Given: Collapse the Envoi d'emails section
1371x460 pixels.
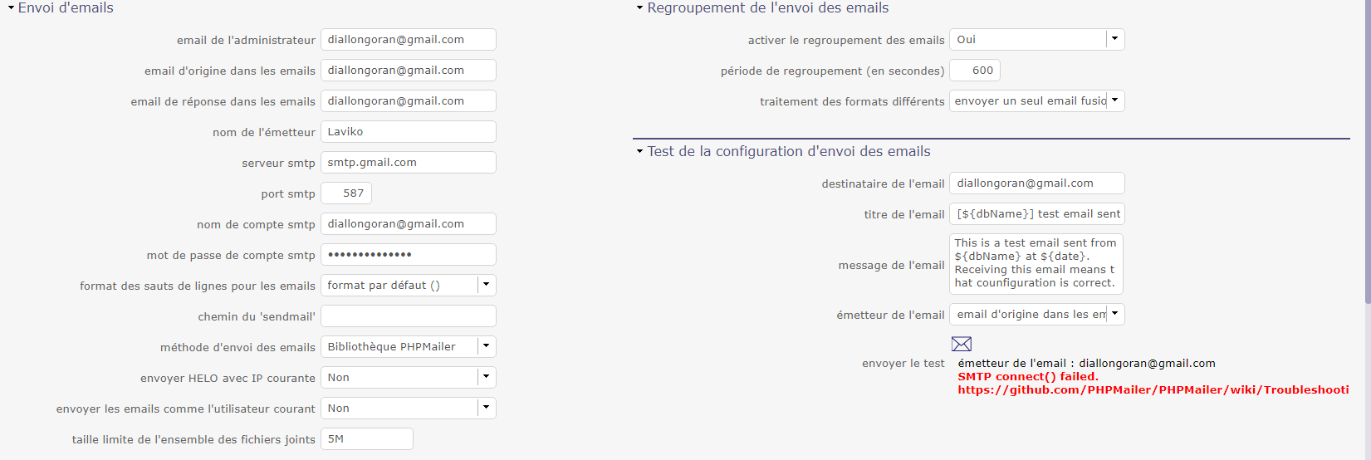Looking at the screenshot, I should click(12, 8).
